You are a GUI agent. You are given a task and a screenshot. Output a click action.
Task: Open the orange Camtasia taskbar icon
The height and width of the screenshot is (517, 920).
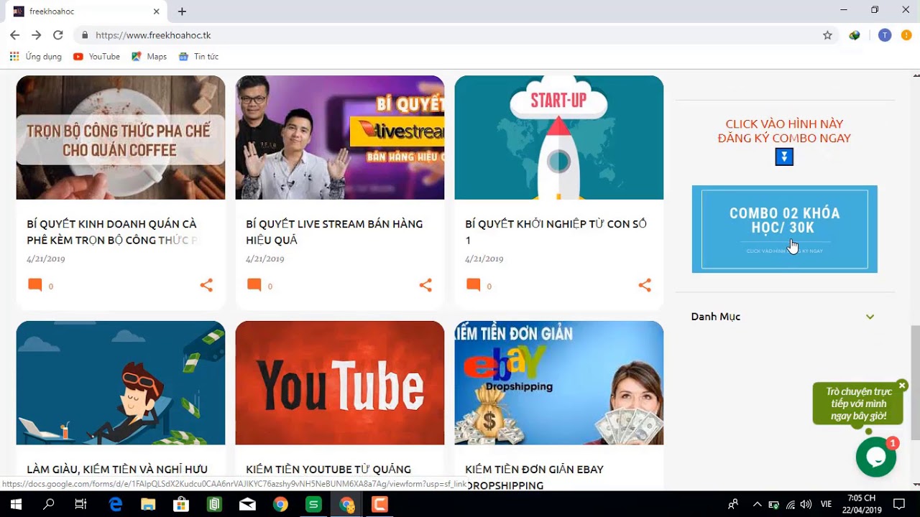(379, 504)
